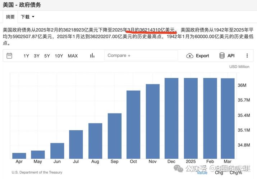The image size is (257, 179).
Task: Click the Aug bar in chart
Action: pyautogui.click(x=95, y=141)
